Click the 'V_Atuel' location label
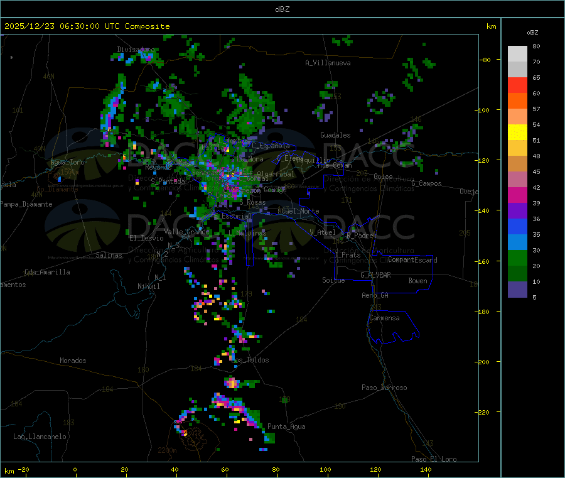 [323, 232]
